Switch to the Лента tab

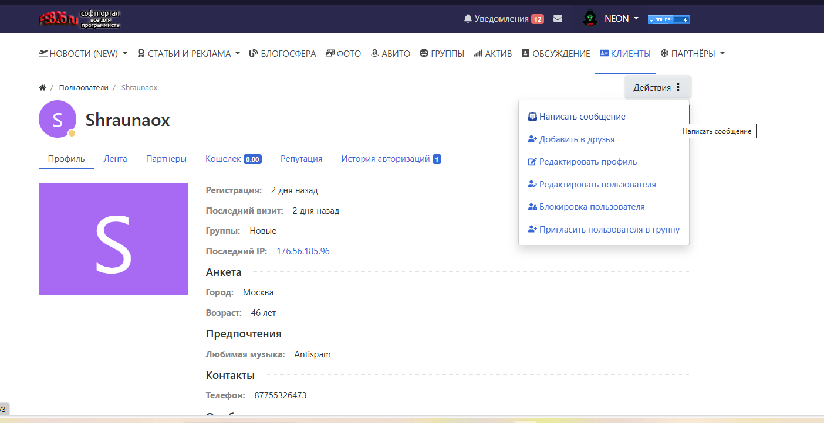116,159
